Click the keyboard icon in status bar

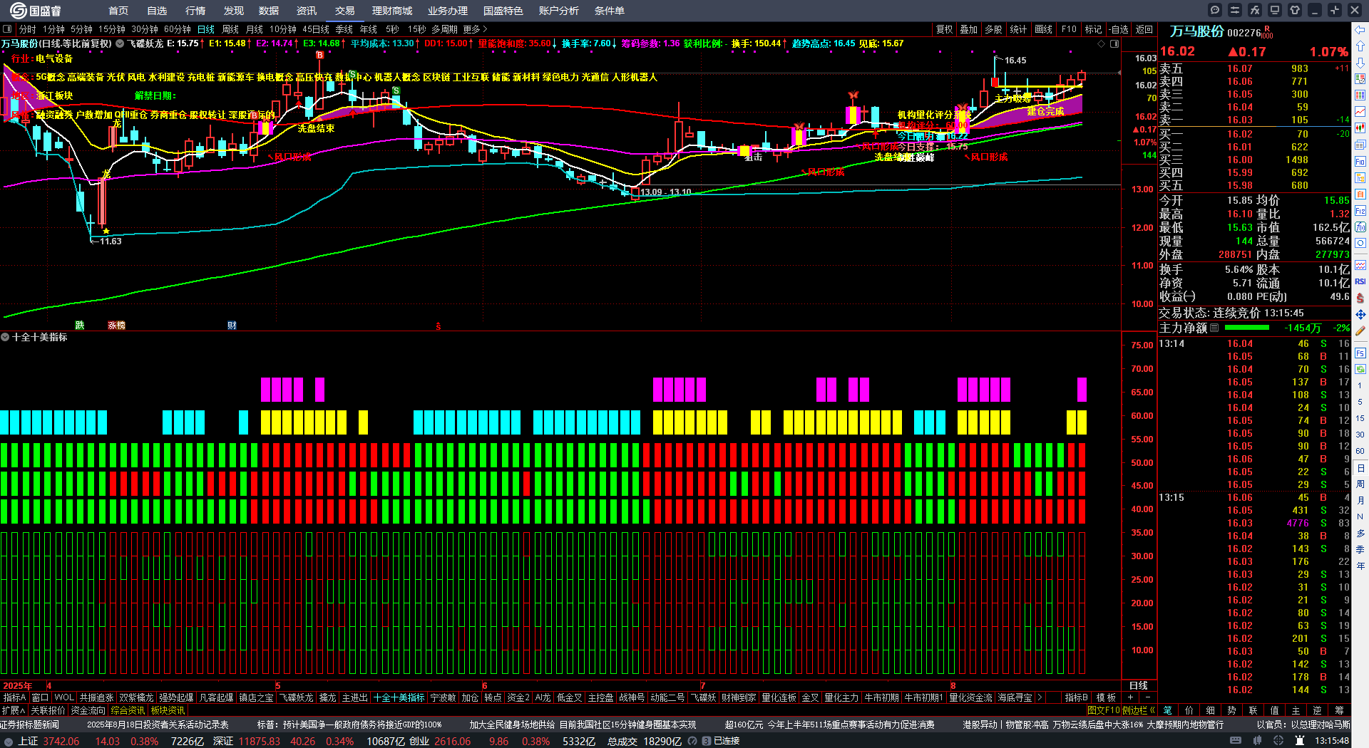coord(1236,741)
